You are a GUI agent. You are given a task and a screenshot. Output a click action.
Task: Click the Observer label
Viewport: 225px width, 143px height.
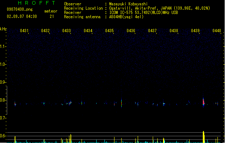coord(73,4)
